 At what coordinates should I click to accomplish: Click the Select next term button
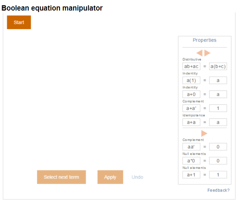[x=61, y=177]
